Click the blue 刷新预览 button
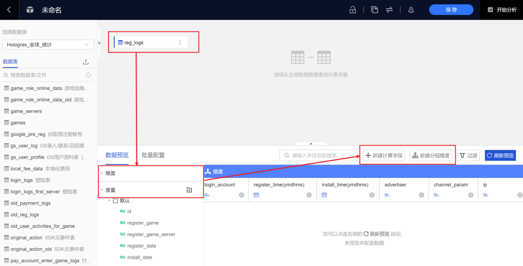The image size is (523, 266). (x=500, y=155)
